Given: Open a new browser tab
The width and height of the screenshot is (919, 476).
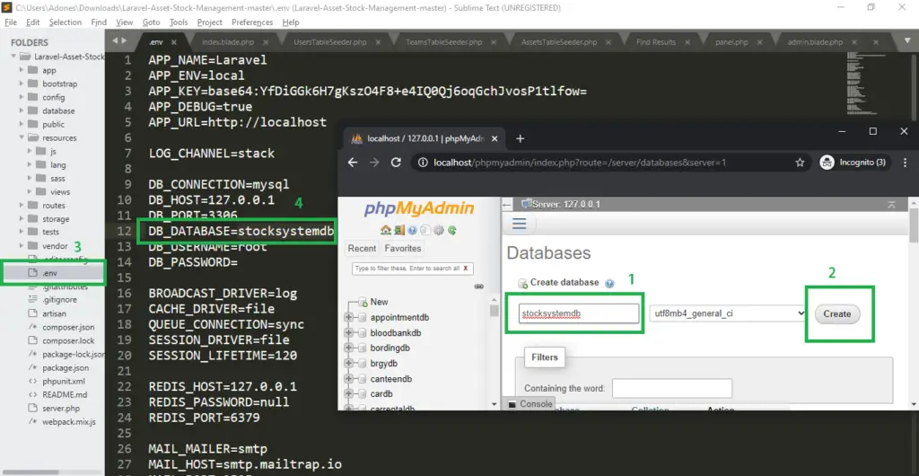Looking at the screenshot, I should click(520, 138).
